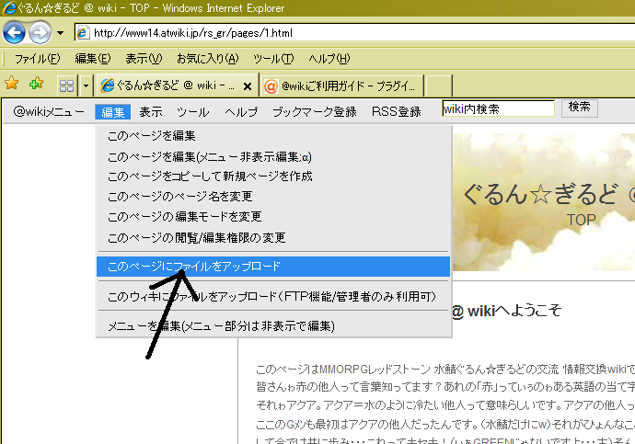
Task: Select このページのページ名を変更 option
Action: tap(179, 197)
